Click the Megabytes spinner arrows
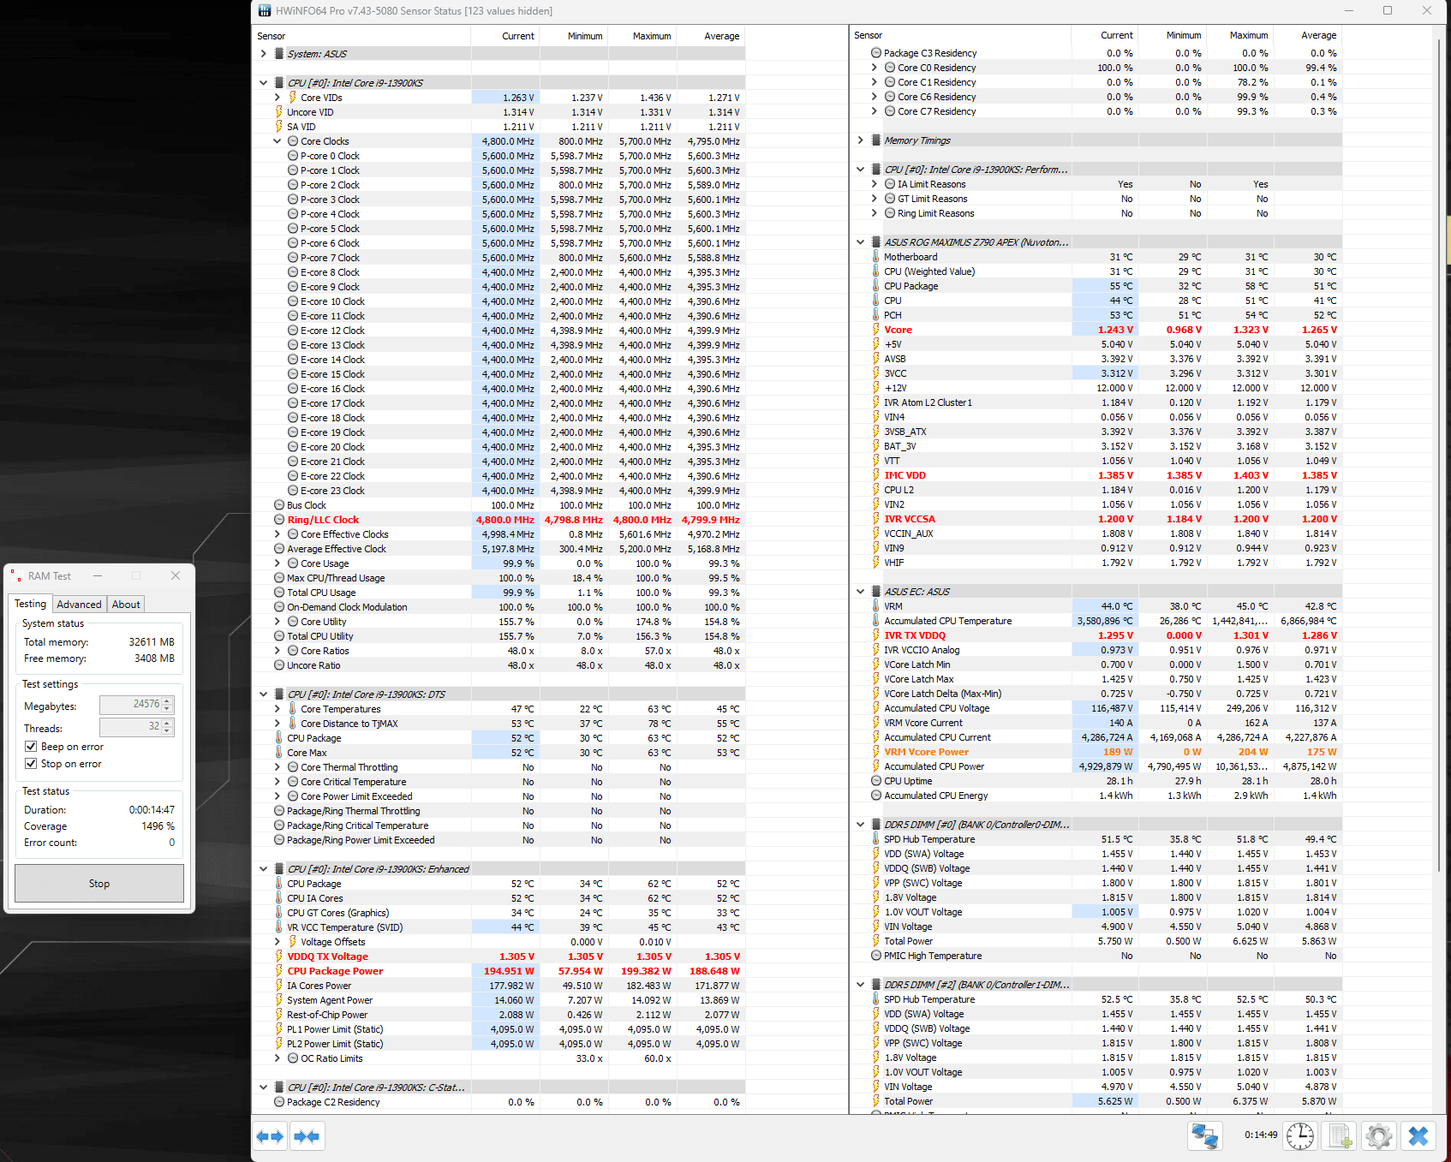The width and height of the screenshot is (1451, 1162). coord(168,704)
